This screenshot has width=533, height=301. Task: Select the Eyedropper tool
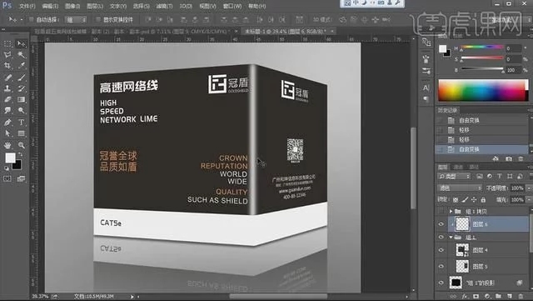click(x=21, y=66)
